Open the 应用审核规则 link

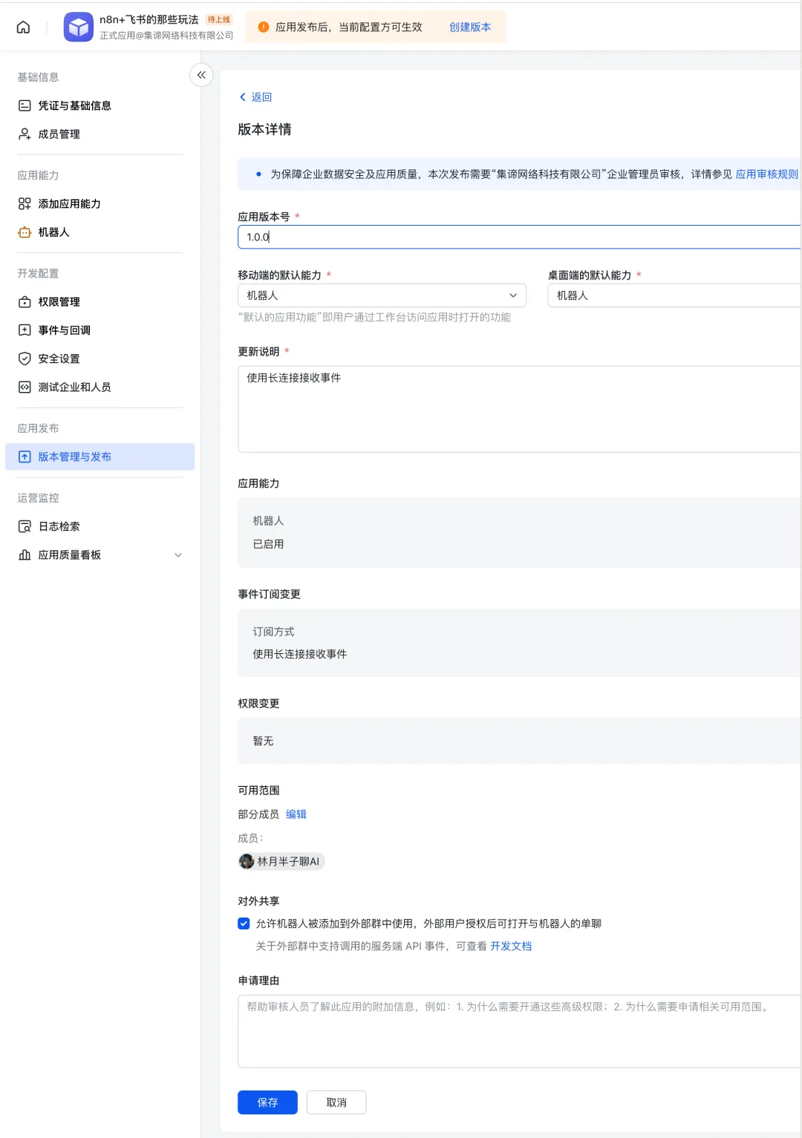click(766, 174)
